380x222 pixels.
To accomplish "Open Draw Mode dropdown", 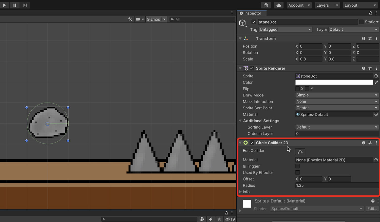I will (337, 95).
